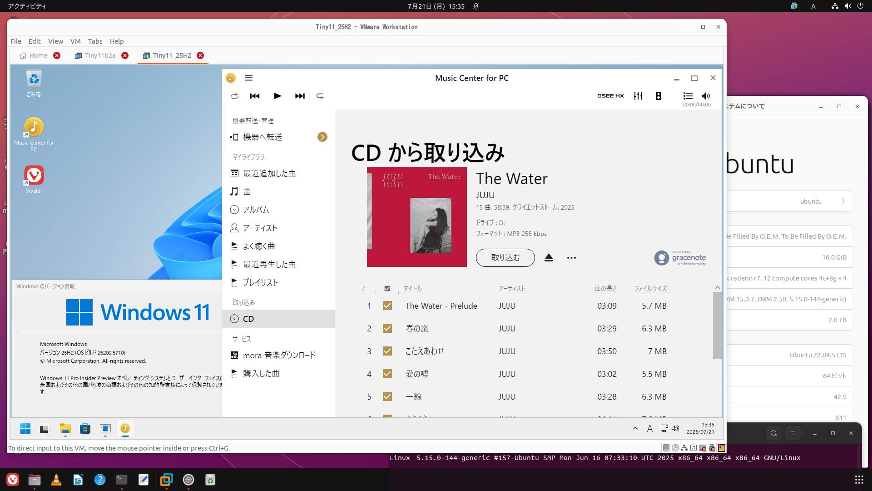Toggle DSEE HX sound enhancement
Image resolution: width=872 pixels, height=491 pixels.
[x=610, y=96]
